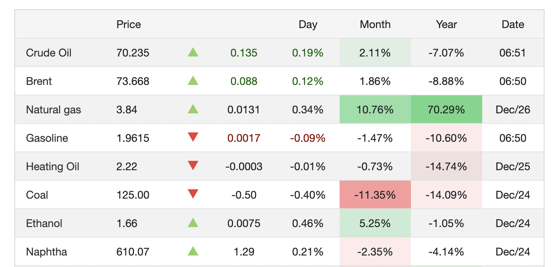Click Naphtha year change -4.14%
551x267 pixels.
(446, 252)
